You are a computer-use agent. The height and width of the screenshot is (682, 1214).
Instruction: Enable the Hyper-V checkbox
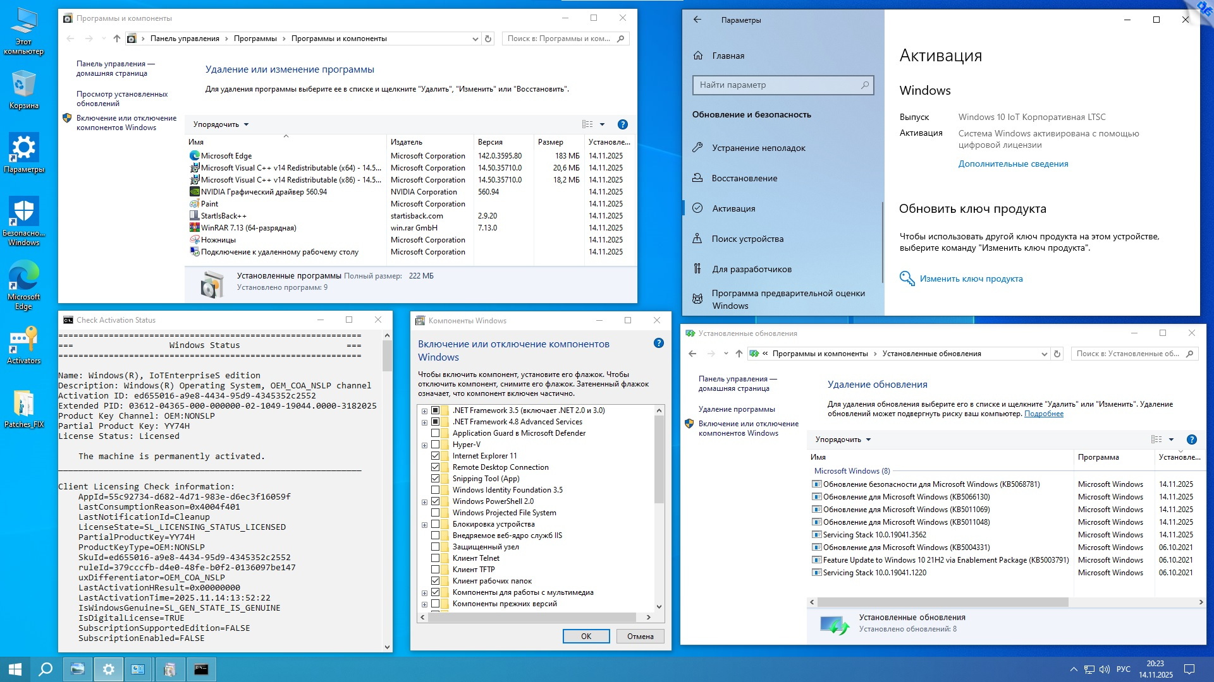435,445
